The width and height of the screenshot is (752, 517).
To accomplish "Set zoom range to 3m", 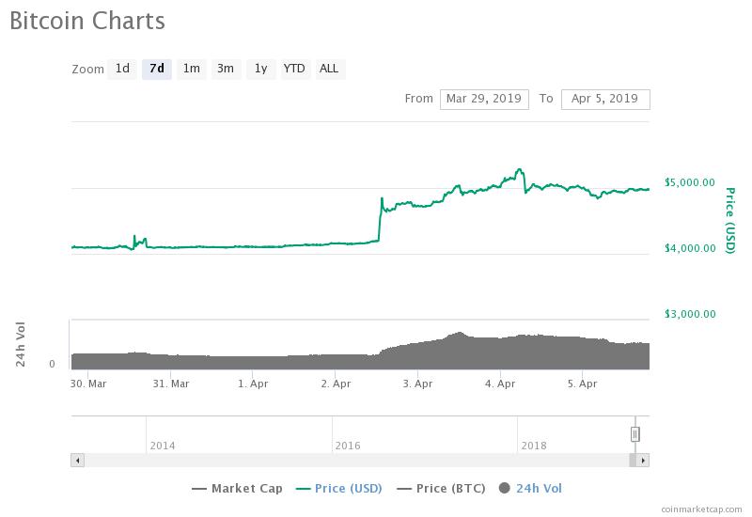I will (x=226, y=69).
